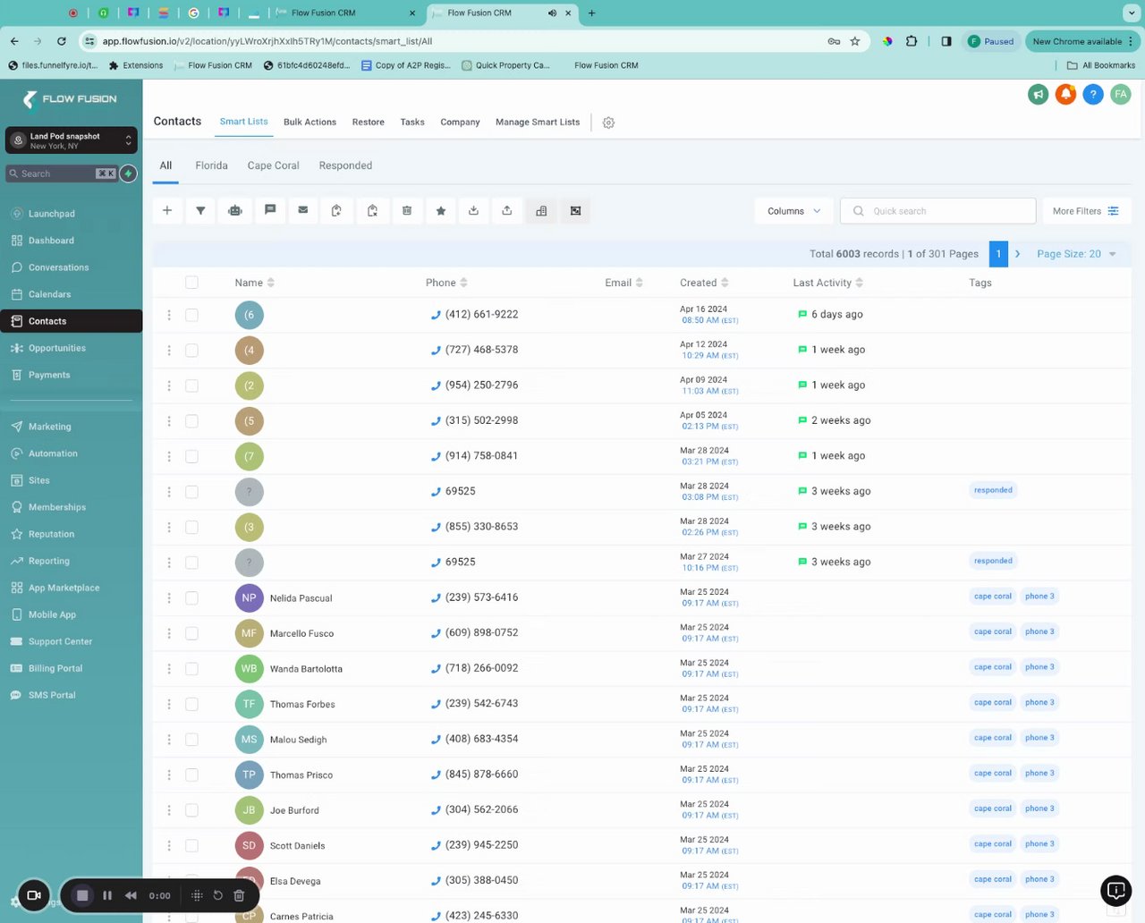The image size is (1145, 923).
Task: Pause the recording in the recorder bar
Action: [x=106, y=895]
